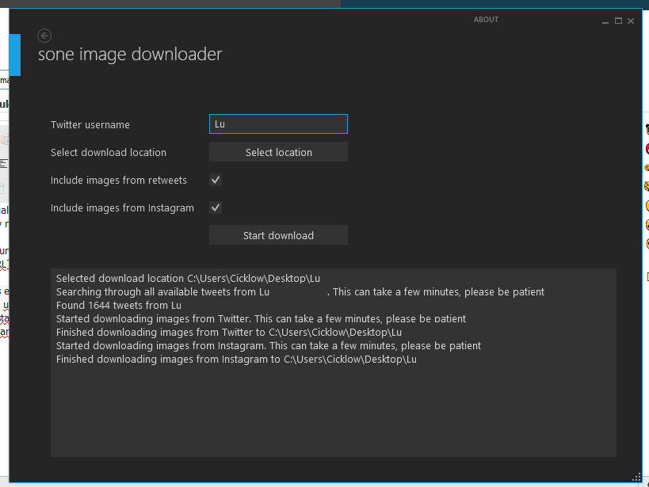
Task: Click the Start download button
Action: click(278, 235)
